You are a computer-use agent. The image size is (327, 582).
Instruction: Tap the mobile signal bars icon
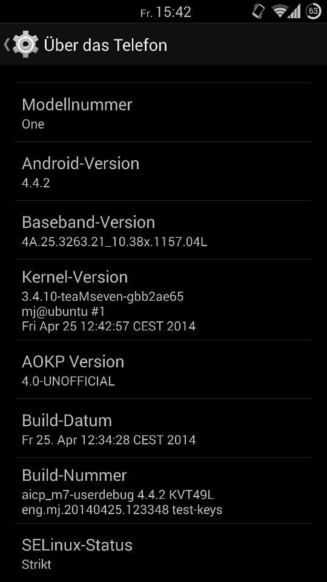click(294, 12)
